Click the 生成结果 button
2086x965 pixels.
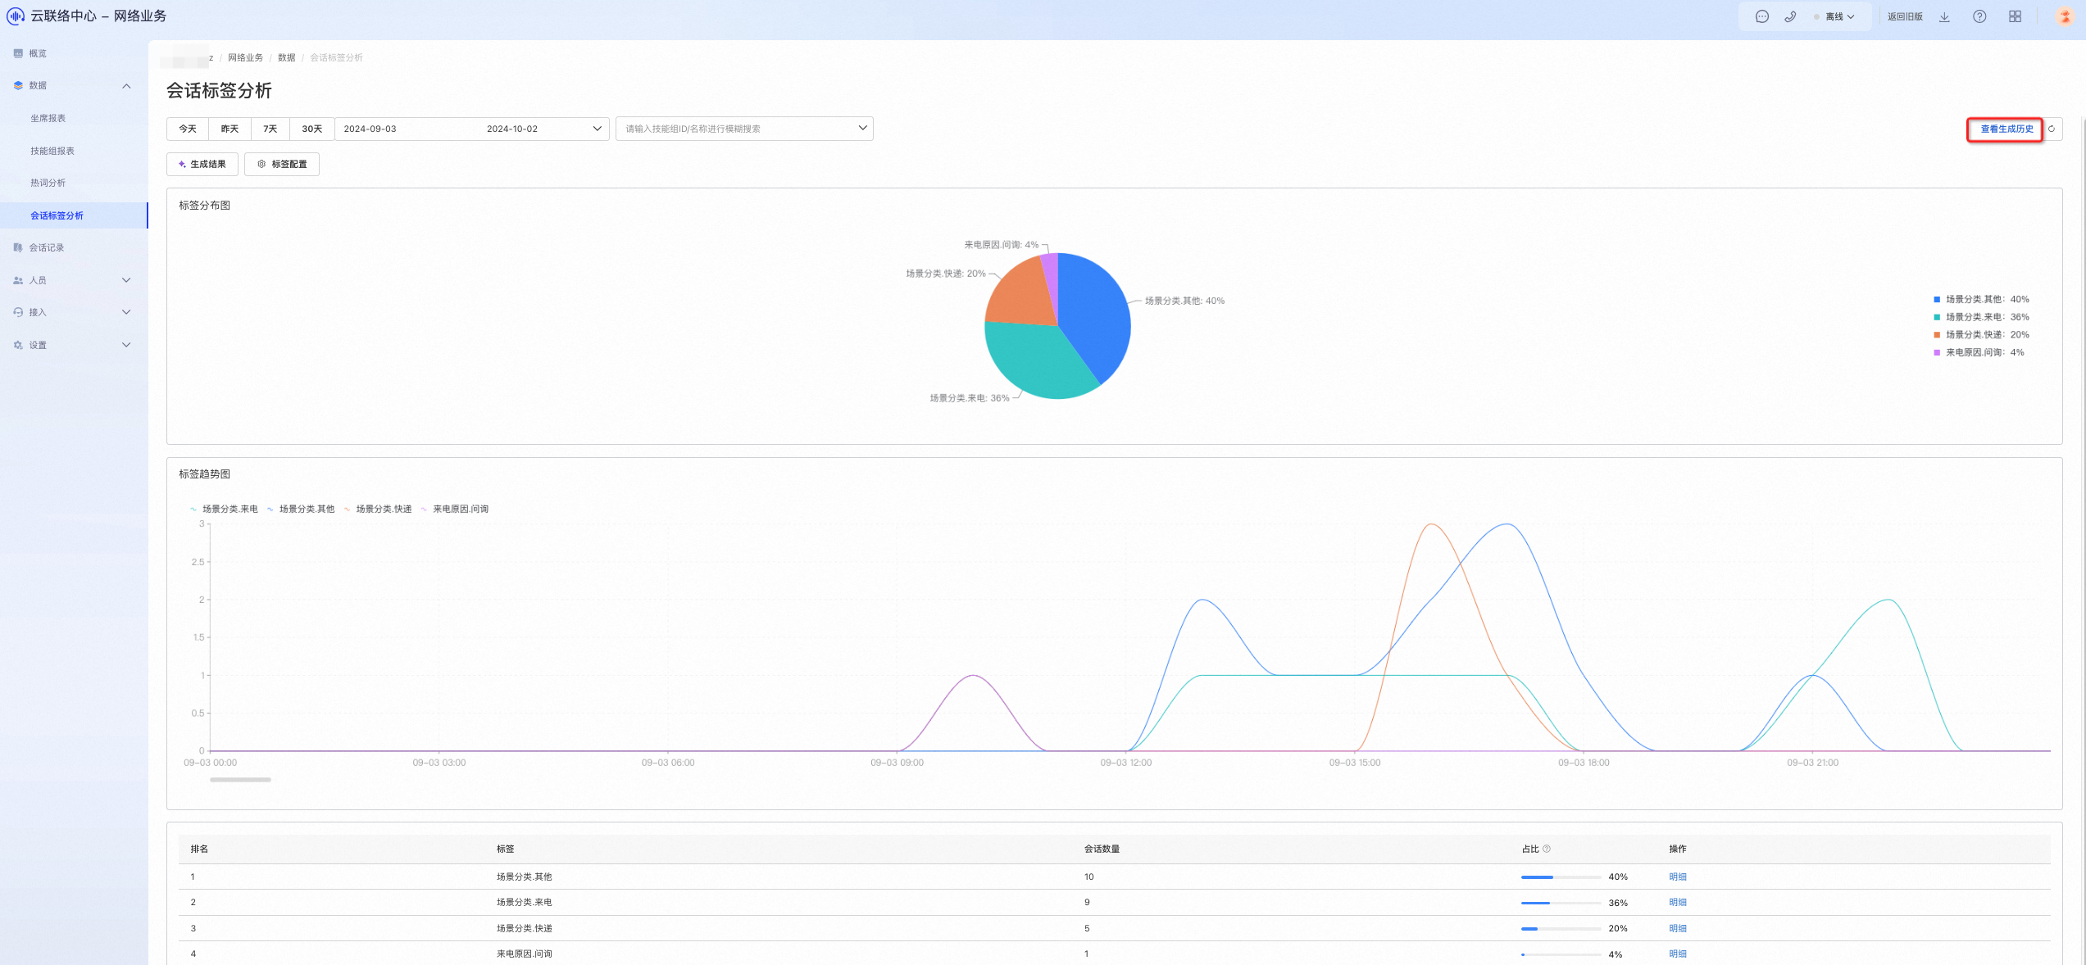coord(202,164)
